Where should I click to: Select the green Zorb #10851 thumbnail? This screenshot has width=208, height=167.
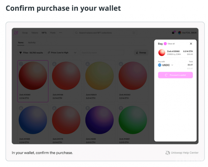point(133,120)
